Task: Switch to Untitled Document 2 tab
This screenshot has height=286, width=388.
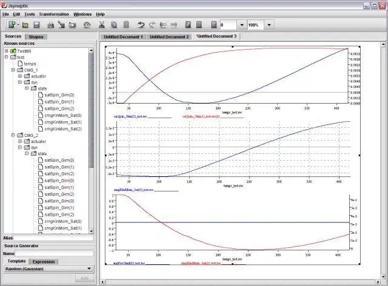Action: [x=169, y=36]
